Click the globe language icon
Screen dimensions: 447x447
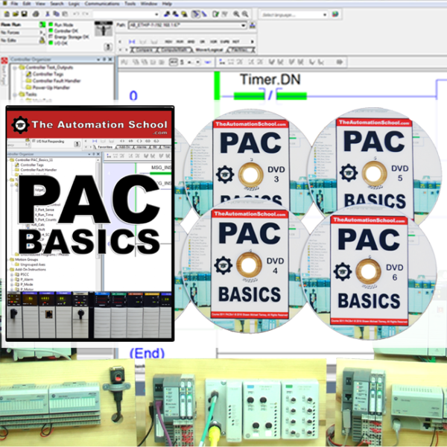[335, 14]
